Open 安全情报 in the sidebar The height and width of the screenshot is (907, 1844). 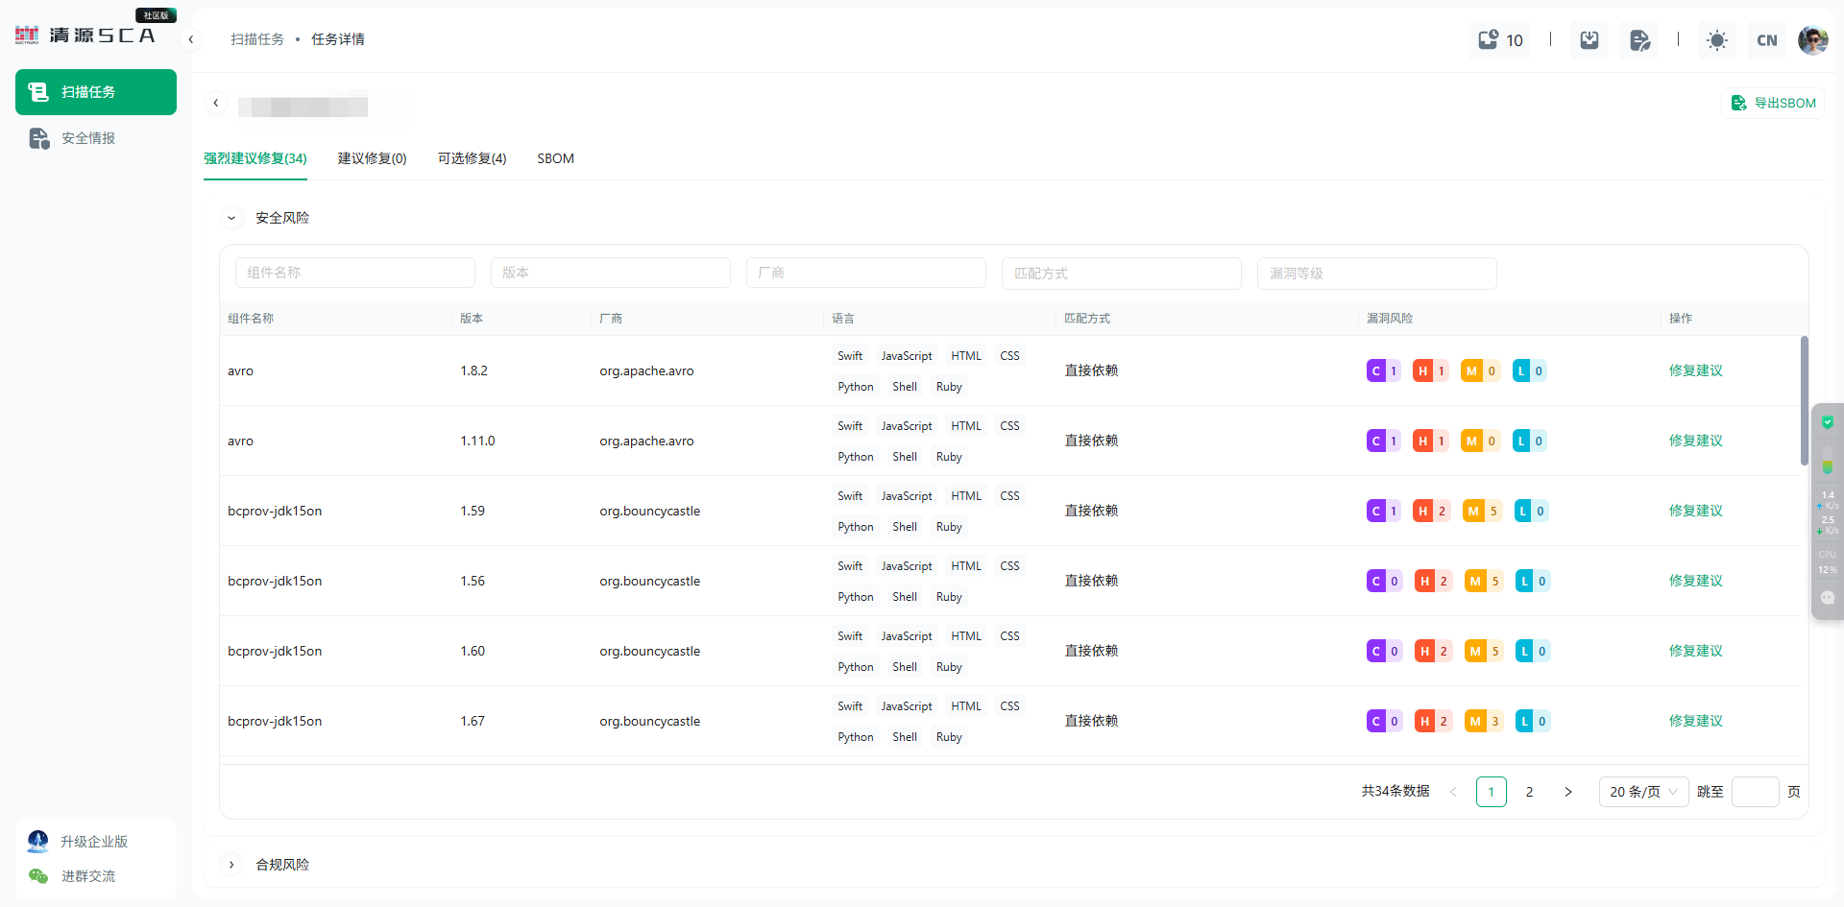coord(88,138)
